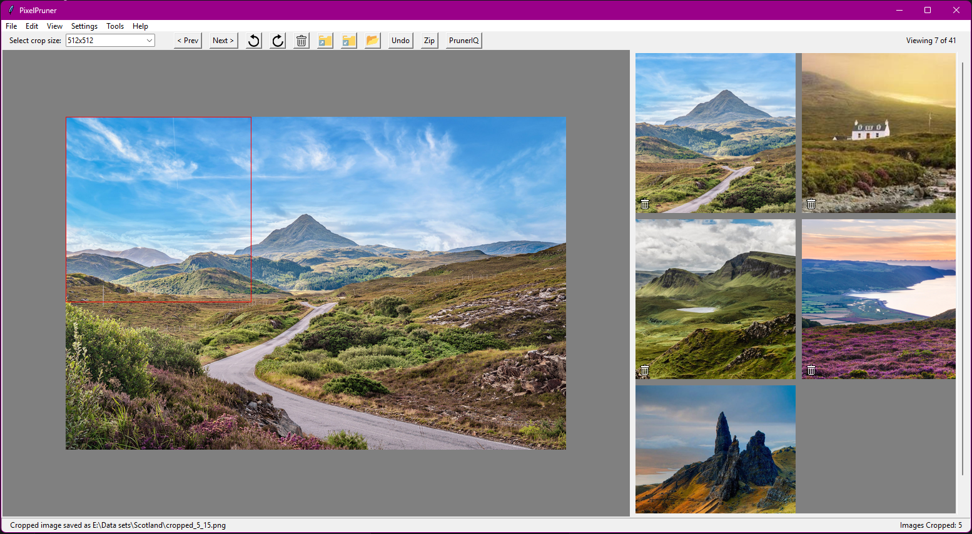
Task: Click the Zip button
Action: pyautogui.click(x=429, y=41)
